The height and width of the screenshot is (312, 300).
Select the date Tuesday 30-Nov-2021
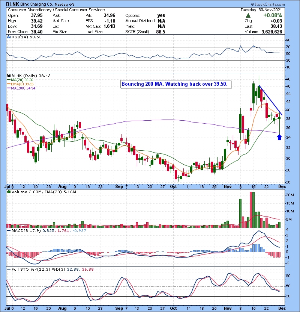pyautogui.click(x=261, y=10)
